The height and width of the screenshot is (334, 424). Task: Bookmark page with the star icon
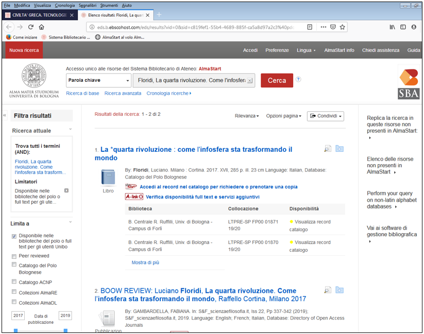pos(343,27)
